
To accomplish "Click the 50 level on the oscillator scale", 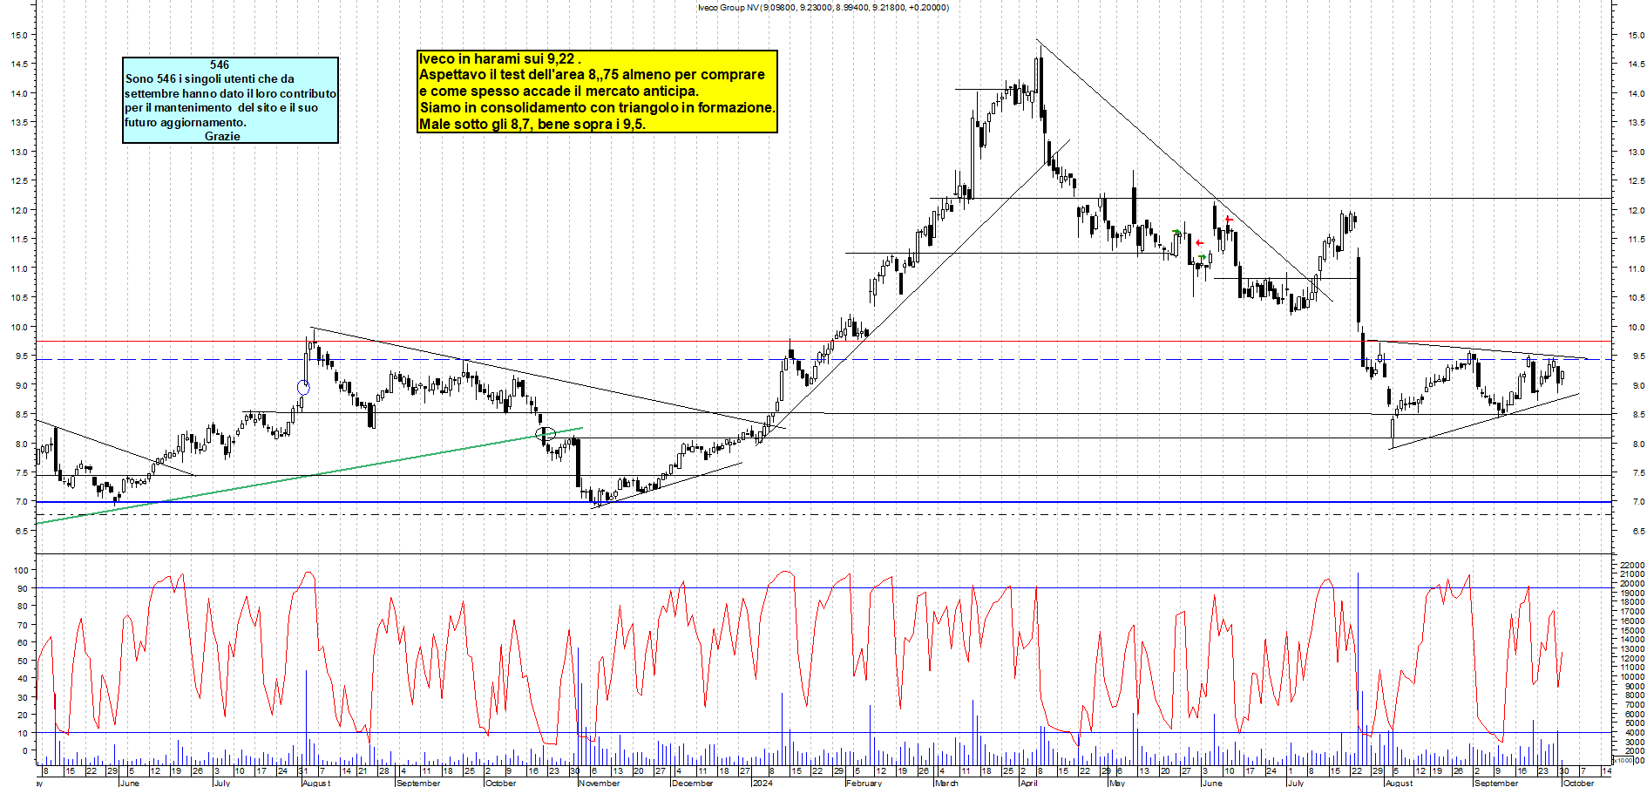I will [x=24, y=661].
